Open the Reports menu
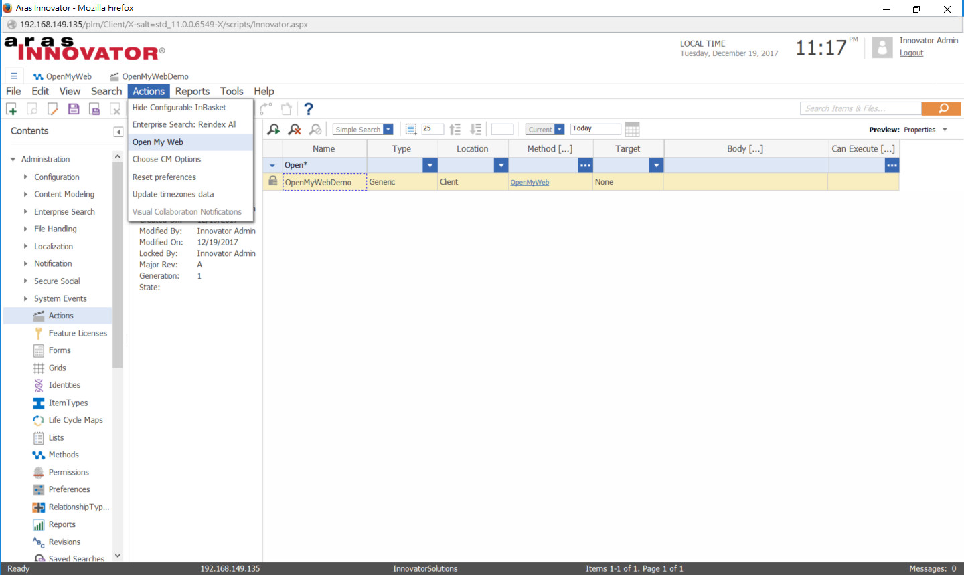The image size is (964, 575). 192,91
